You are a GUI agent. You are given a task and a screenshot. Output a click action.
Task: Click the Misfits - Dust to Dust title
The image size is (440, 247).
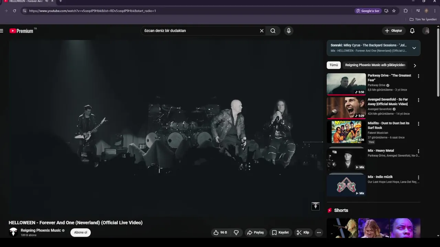point(388,125)
